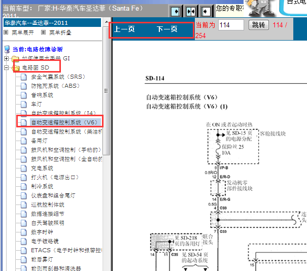Open 数据连接细节 diagram
This screenshot has height=271, width=307.
pyautogui.click(x=48, y=214)
